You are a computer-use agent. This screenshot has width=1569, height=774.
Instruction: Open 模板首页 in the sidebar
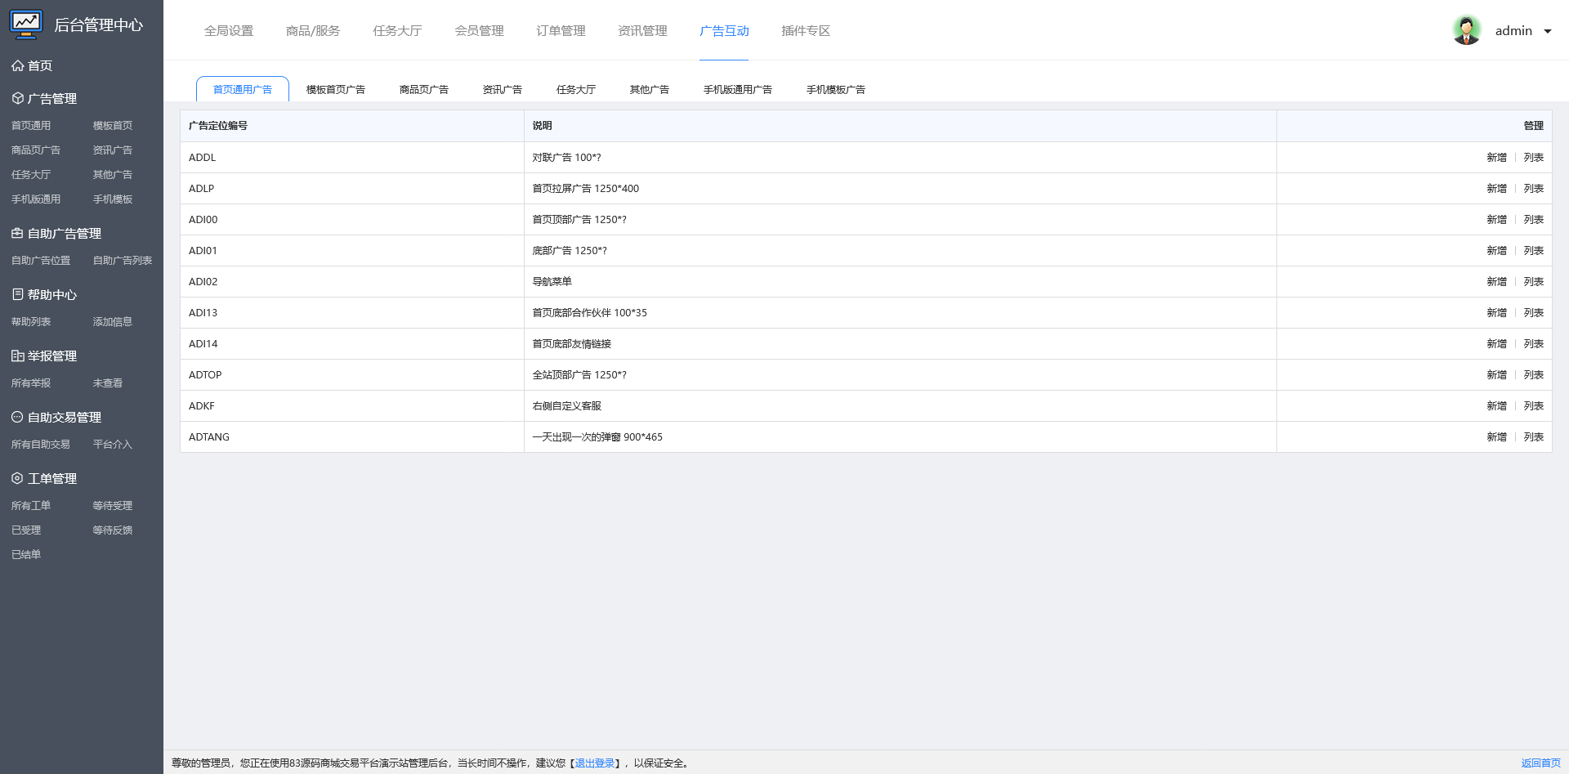113,126
